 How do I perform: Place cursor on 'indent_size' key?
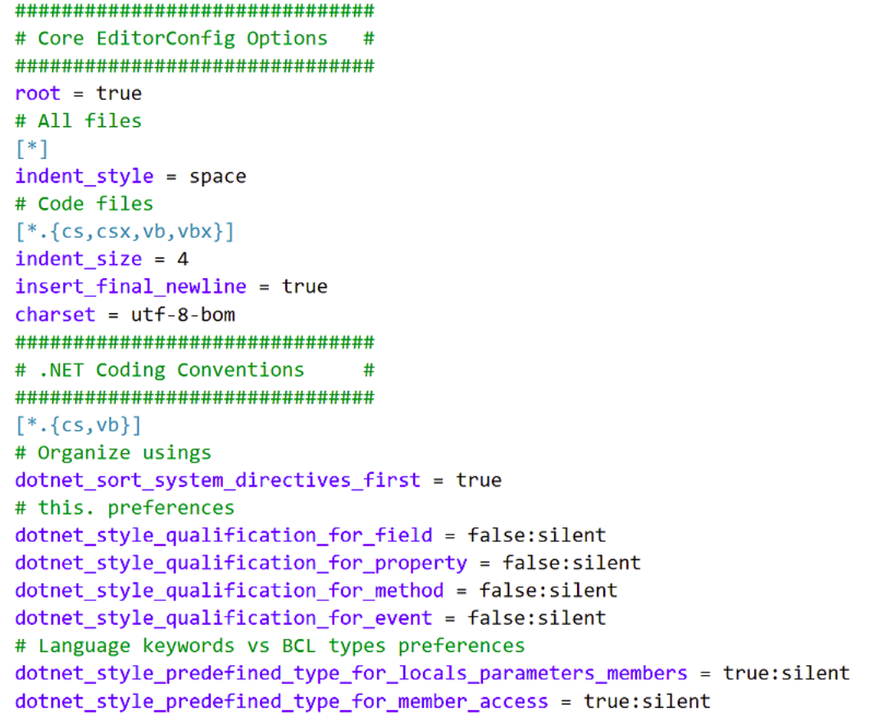(79, 259)
